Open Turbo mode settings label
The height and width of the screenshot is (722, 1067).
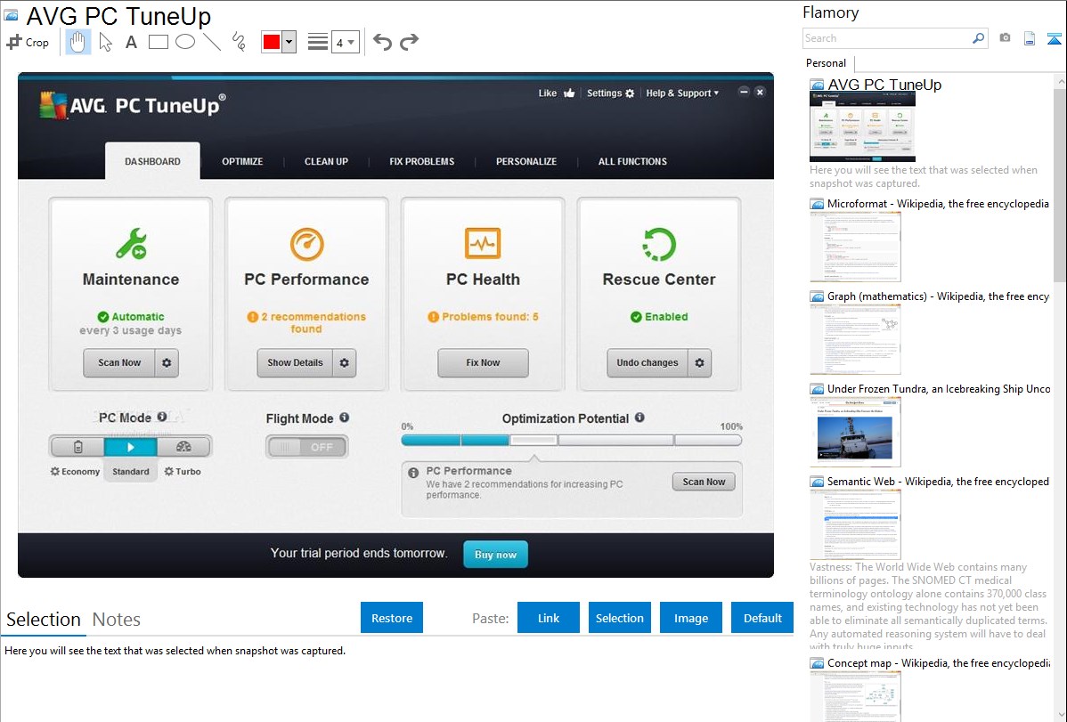pyautogui.click(x=183, y=472)
